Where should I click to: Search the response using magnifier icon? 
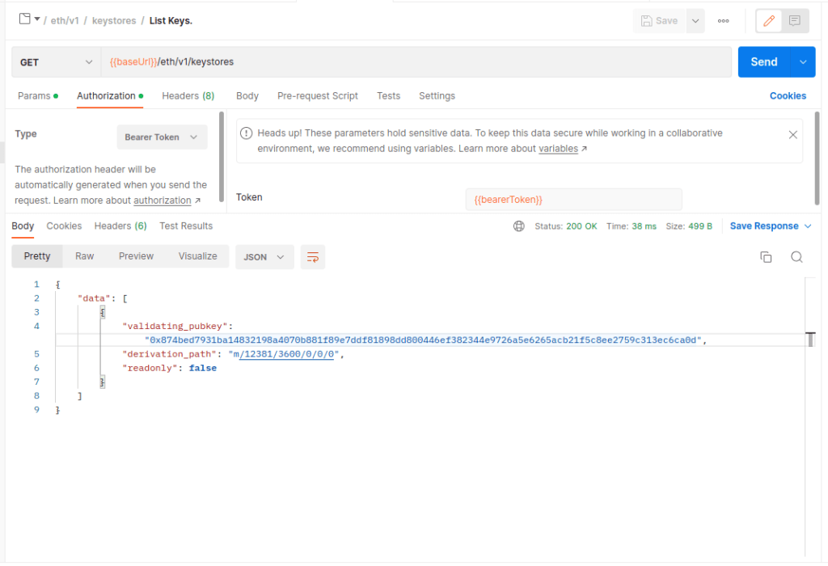[796, 256]
